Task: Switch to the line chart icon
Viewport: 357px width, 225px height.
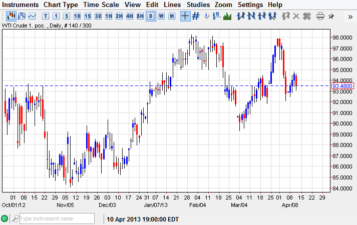Action: [33, 16]
